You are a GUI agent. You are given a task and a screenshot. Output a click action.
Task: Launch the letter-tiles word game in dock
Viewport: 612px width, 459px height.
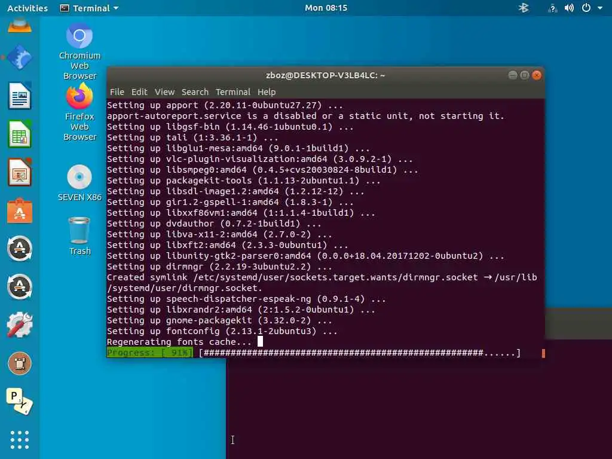point(20,401)
